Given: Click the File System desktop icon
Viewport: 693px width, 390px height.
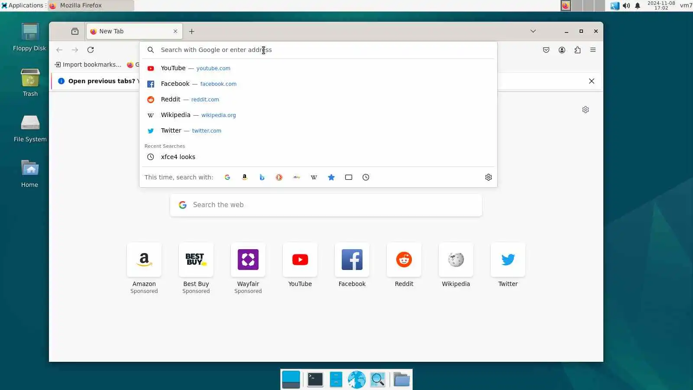Looking at the screenshot, I should [30, 128].
